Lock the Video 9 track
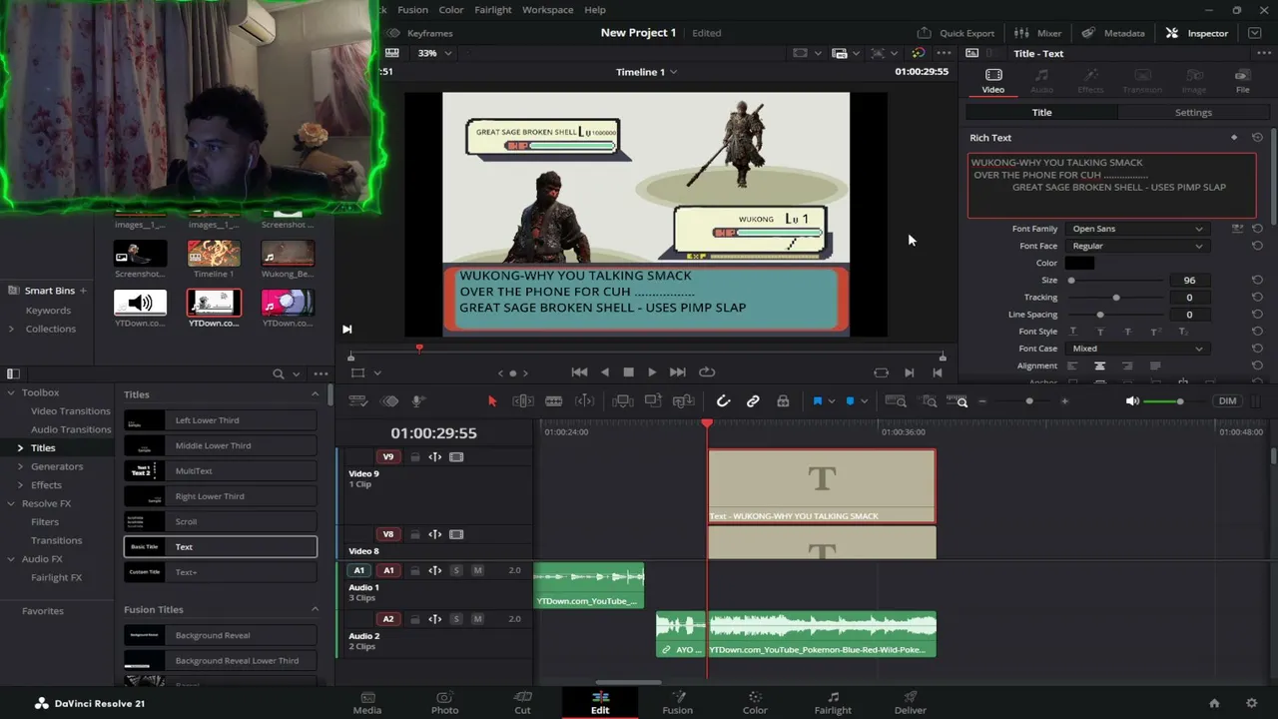 [415, 457]
